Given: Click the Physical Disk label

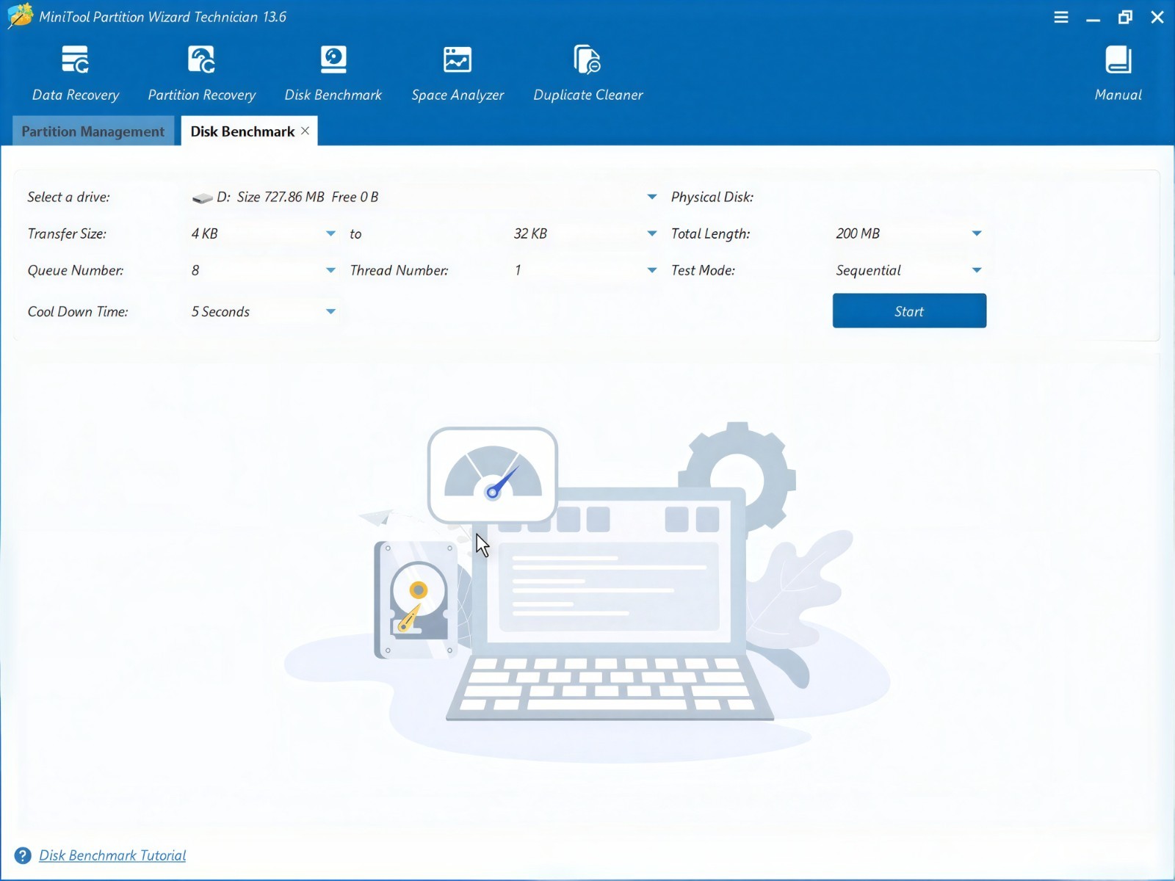Looking at the screenshot, I should pyautogui.click(x=712, y=197).
